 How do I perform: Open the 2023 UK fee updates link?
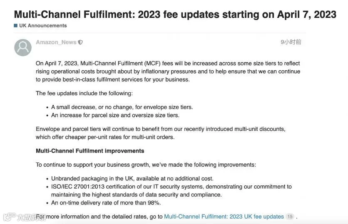tap(224, 217)
